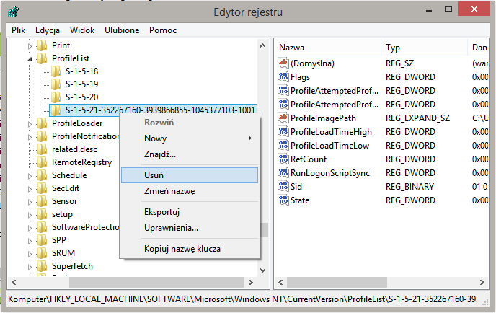The height and width of the screenshot is (313, 496).
Task: Choose Eksportuj in the context menu
Action: [190, 212]
